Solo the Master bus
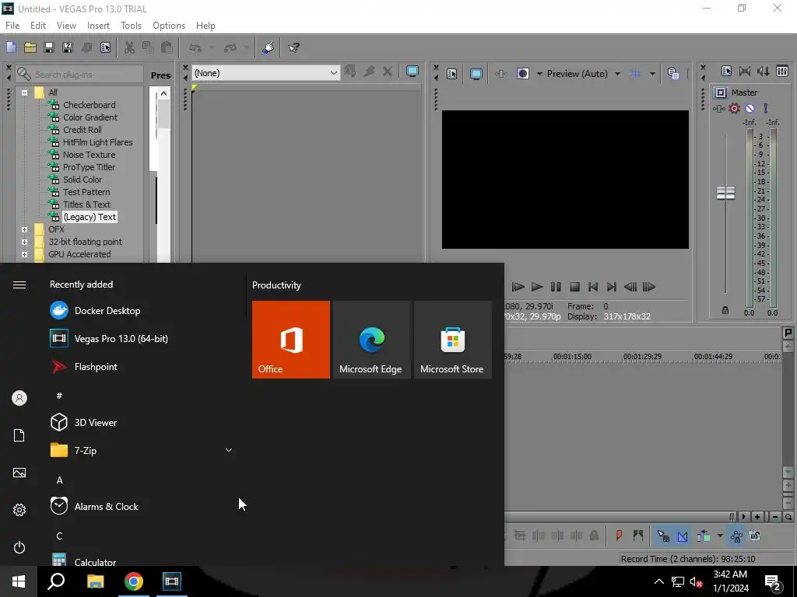The image size is (797, 597). pos(766,108)
